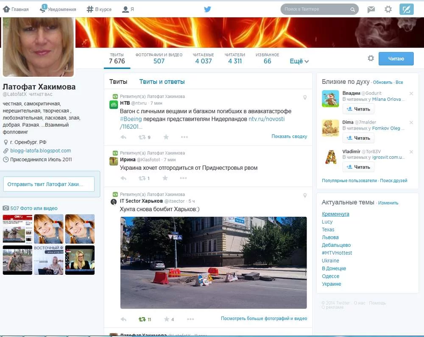Open the ВОСТОЧНЫЙ Ф media thumbnail

pos(49,260)
